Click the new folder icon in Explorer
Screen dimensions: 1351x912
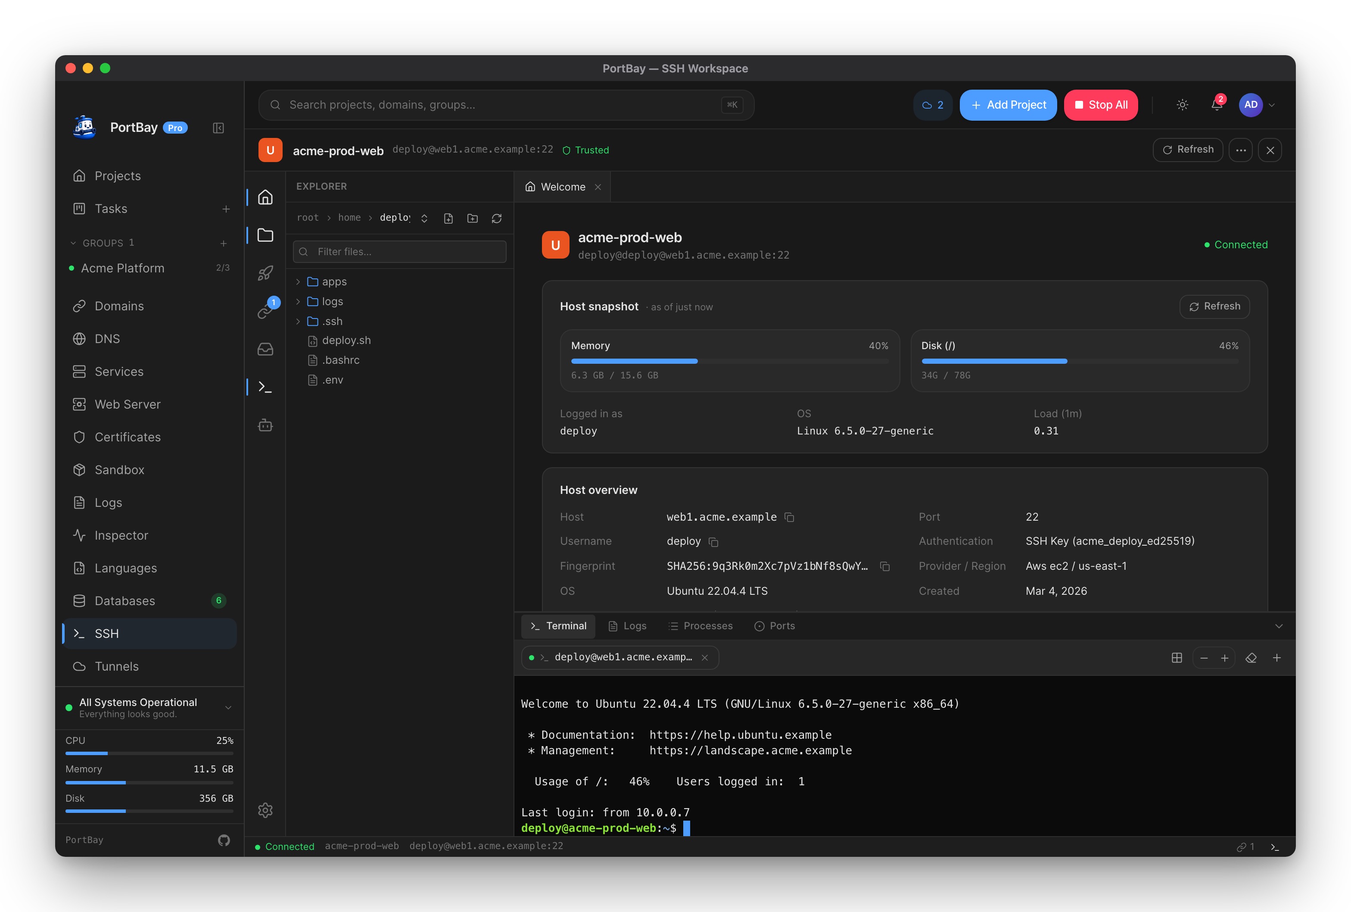473,218
